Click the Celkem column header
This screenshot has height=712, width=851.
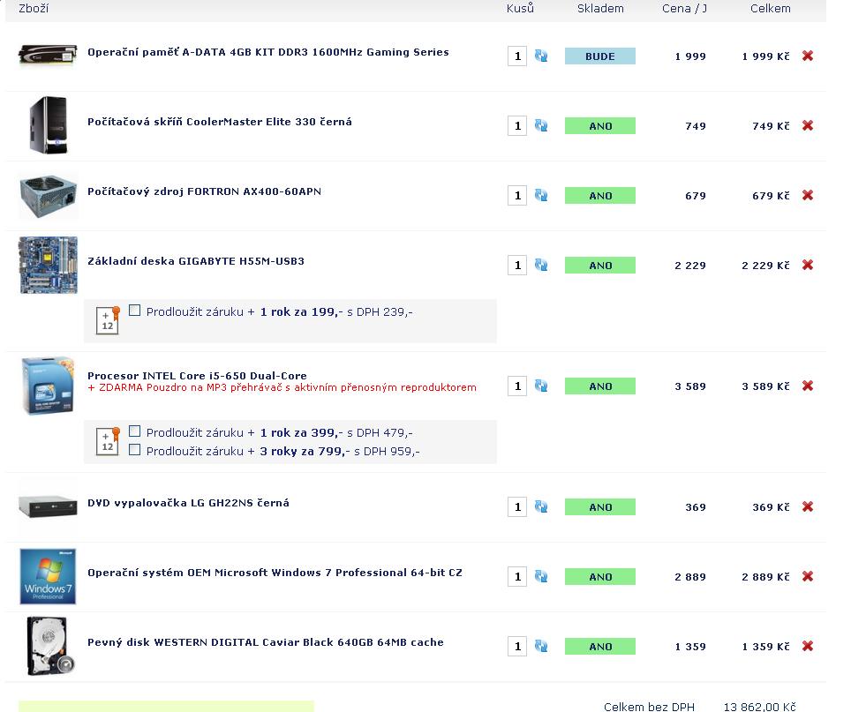click(x=770, y=8)
